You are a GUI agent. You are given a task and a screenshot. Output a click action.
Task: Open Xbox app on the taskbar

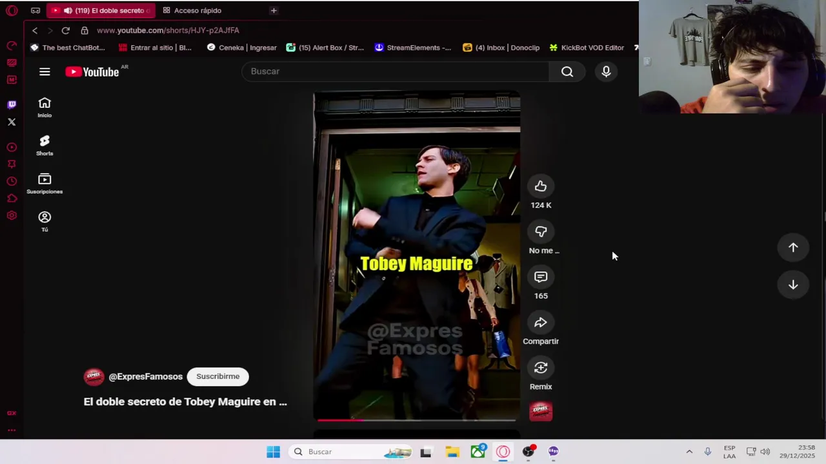478,452
